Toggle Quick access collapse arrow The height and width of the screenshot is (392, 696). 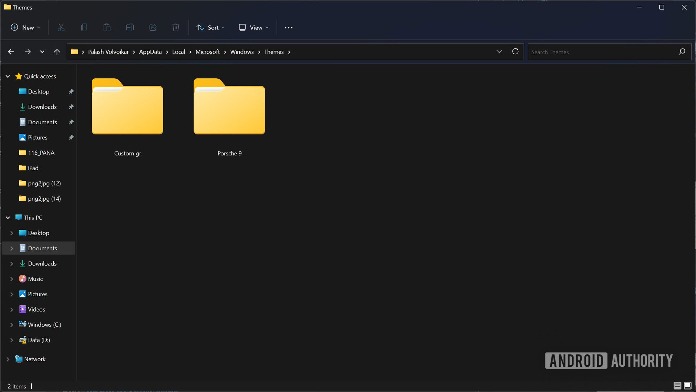(8, 76)
